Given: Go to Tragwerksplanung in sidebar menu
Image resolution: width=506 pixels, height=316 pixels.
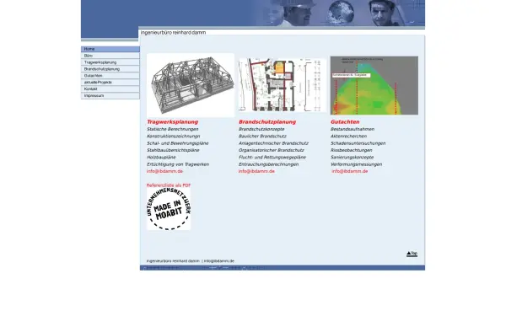Looking at the screenshot, I should pos(110,62).
